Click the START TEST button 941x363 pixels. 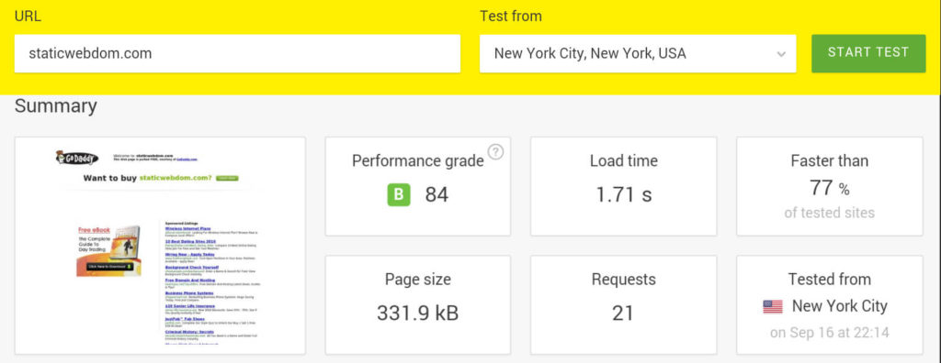point(868,53)
